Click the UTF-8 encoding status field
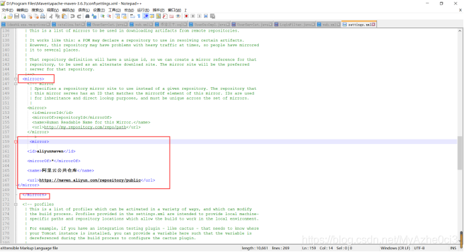The width and height of the screenshot is (464, 252). tap(419, 248)
